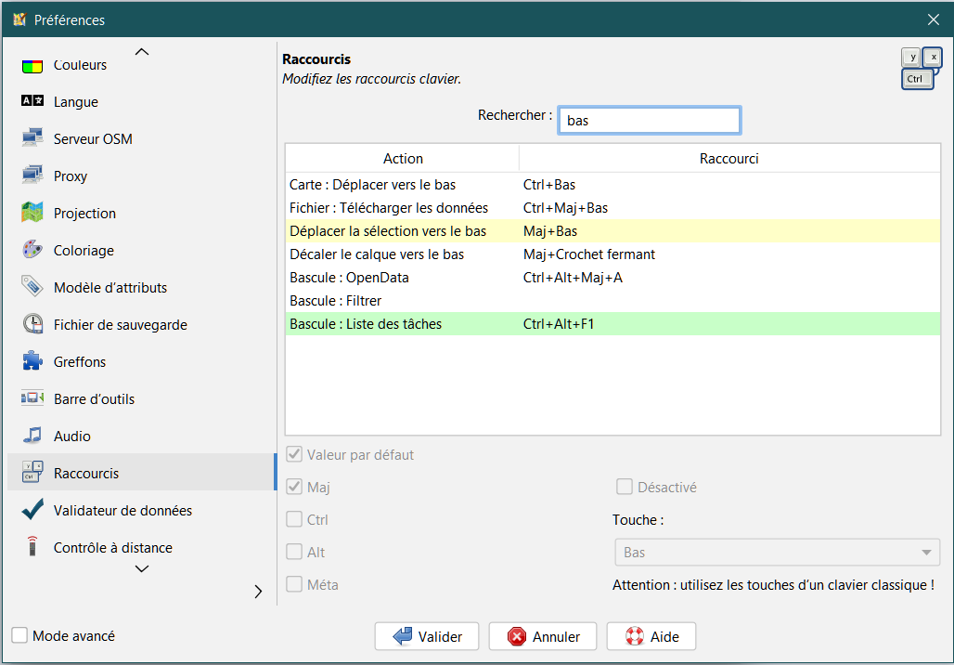Screen dimensions: 954x665
Task: Open the Touche key dropdown
Action: point(777,552)
